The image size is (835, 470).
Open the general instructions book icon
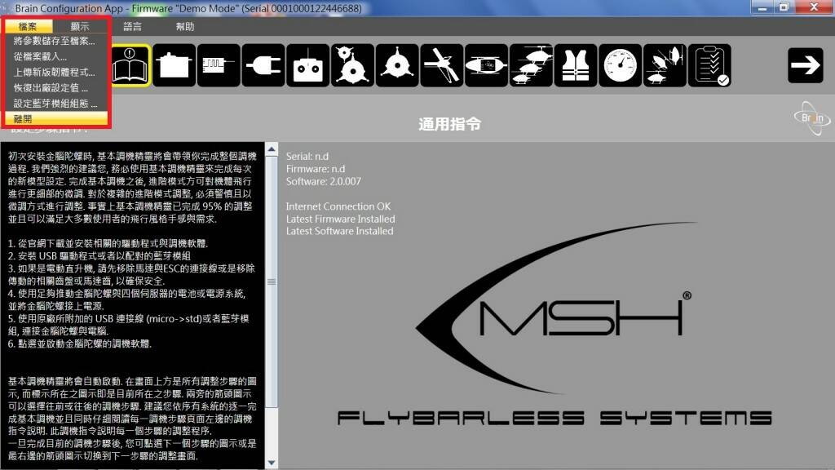click(x=130, y=65)
